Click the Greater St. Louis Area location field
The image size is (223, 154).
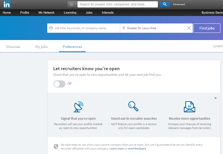click(156, 28)
